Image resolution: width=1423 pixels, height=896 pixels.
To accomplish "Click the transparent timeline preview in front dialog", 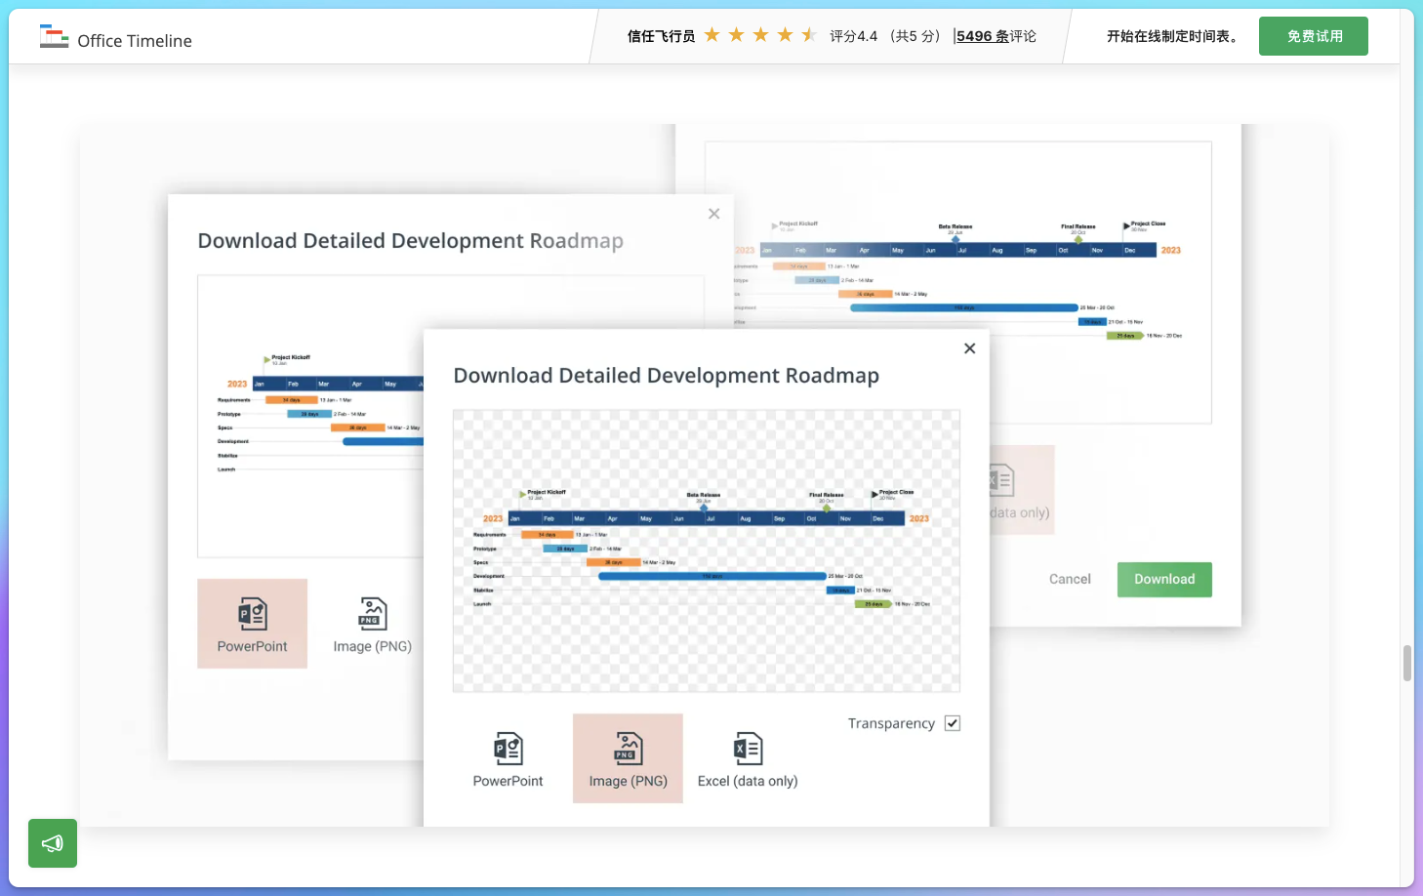I will pos(706,550).
